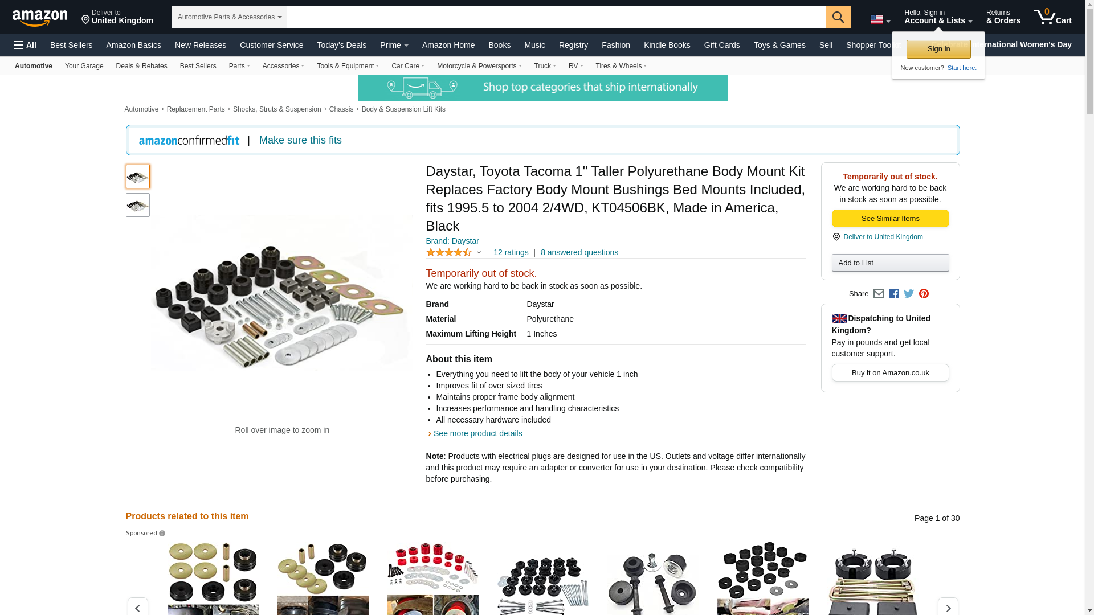Screen dimensions: 1094x615
Task: Click Buy it on Amazon.co.uk button
Action: pyautogui.click(x=890, y=373)
